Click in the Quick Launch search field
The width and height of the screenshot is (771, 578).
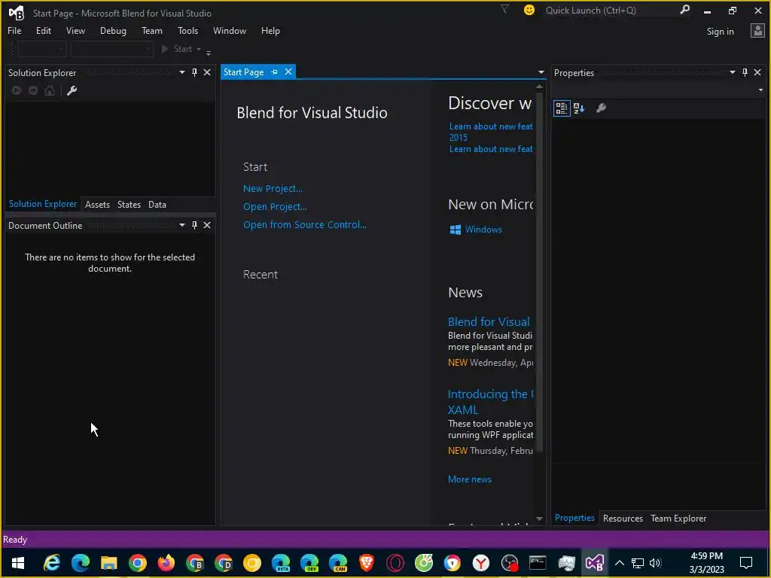pos(610,11)
